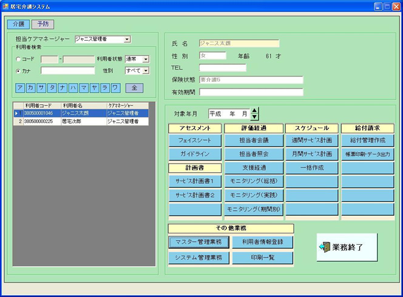The width and height of the screenshot is (403, 297).
Task: Select the コード search radio button
Action: [19, 59]
